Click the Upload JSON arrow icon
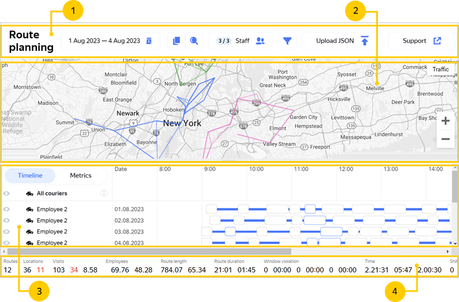 click(364, 41)
